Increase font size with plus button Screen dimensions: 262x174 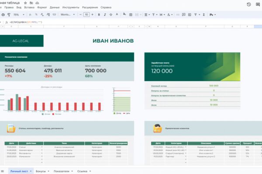93,15
